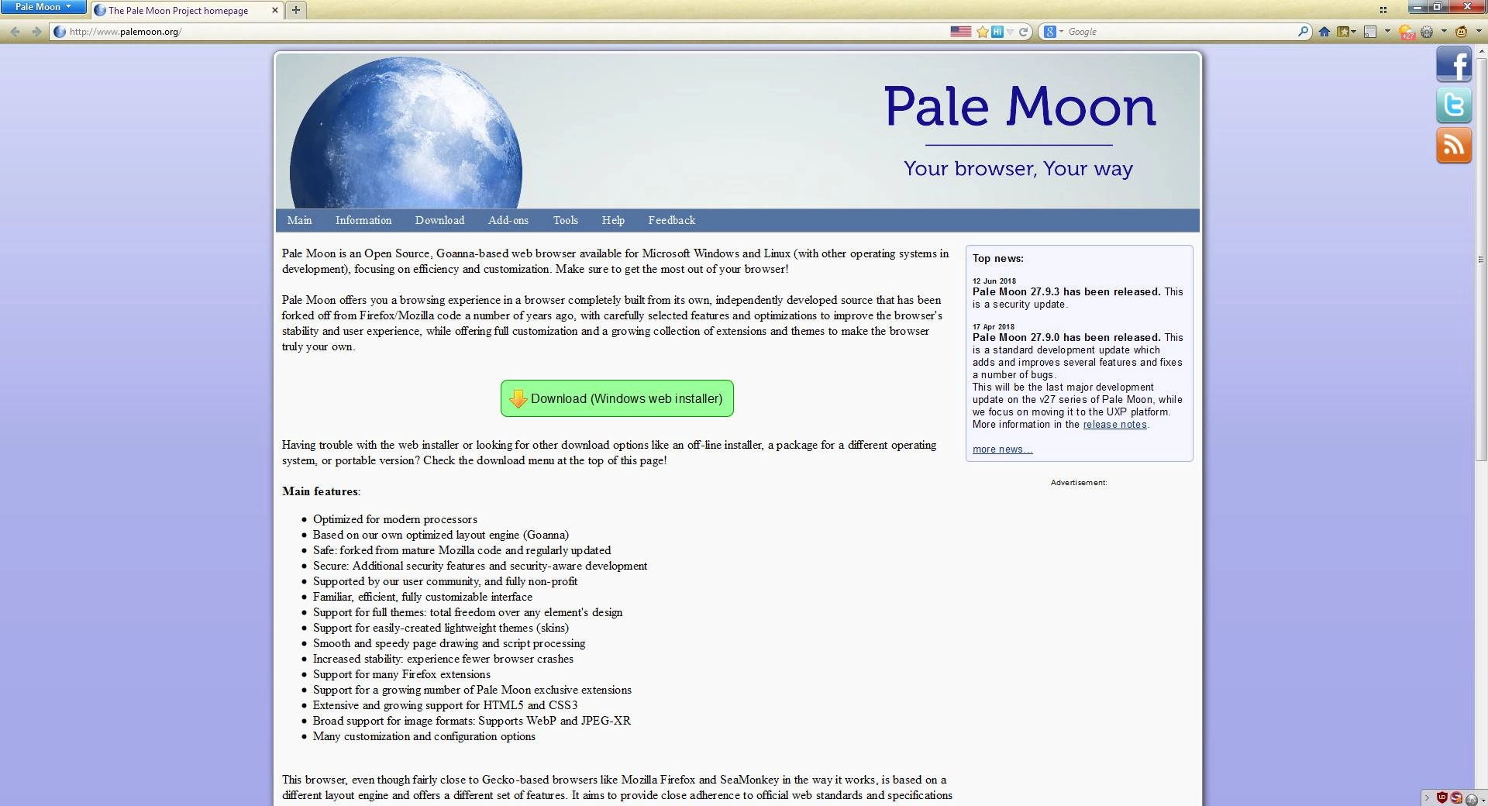Click the search magnifier icon
The width and height of the screenshot is (1488, 806).
click(x=1303, y=31)
